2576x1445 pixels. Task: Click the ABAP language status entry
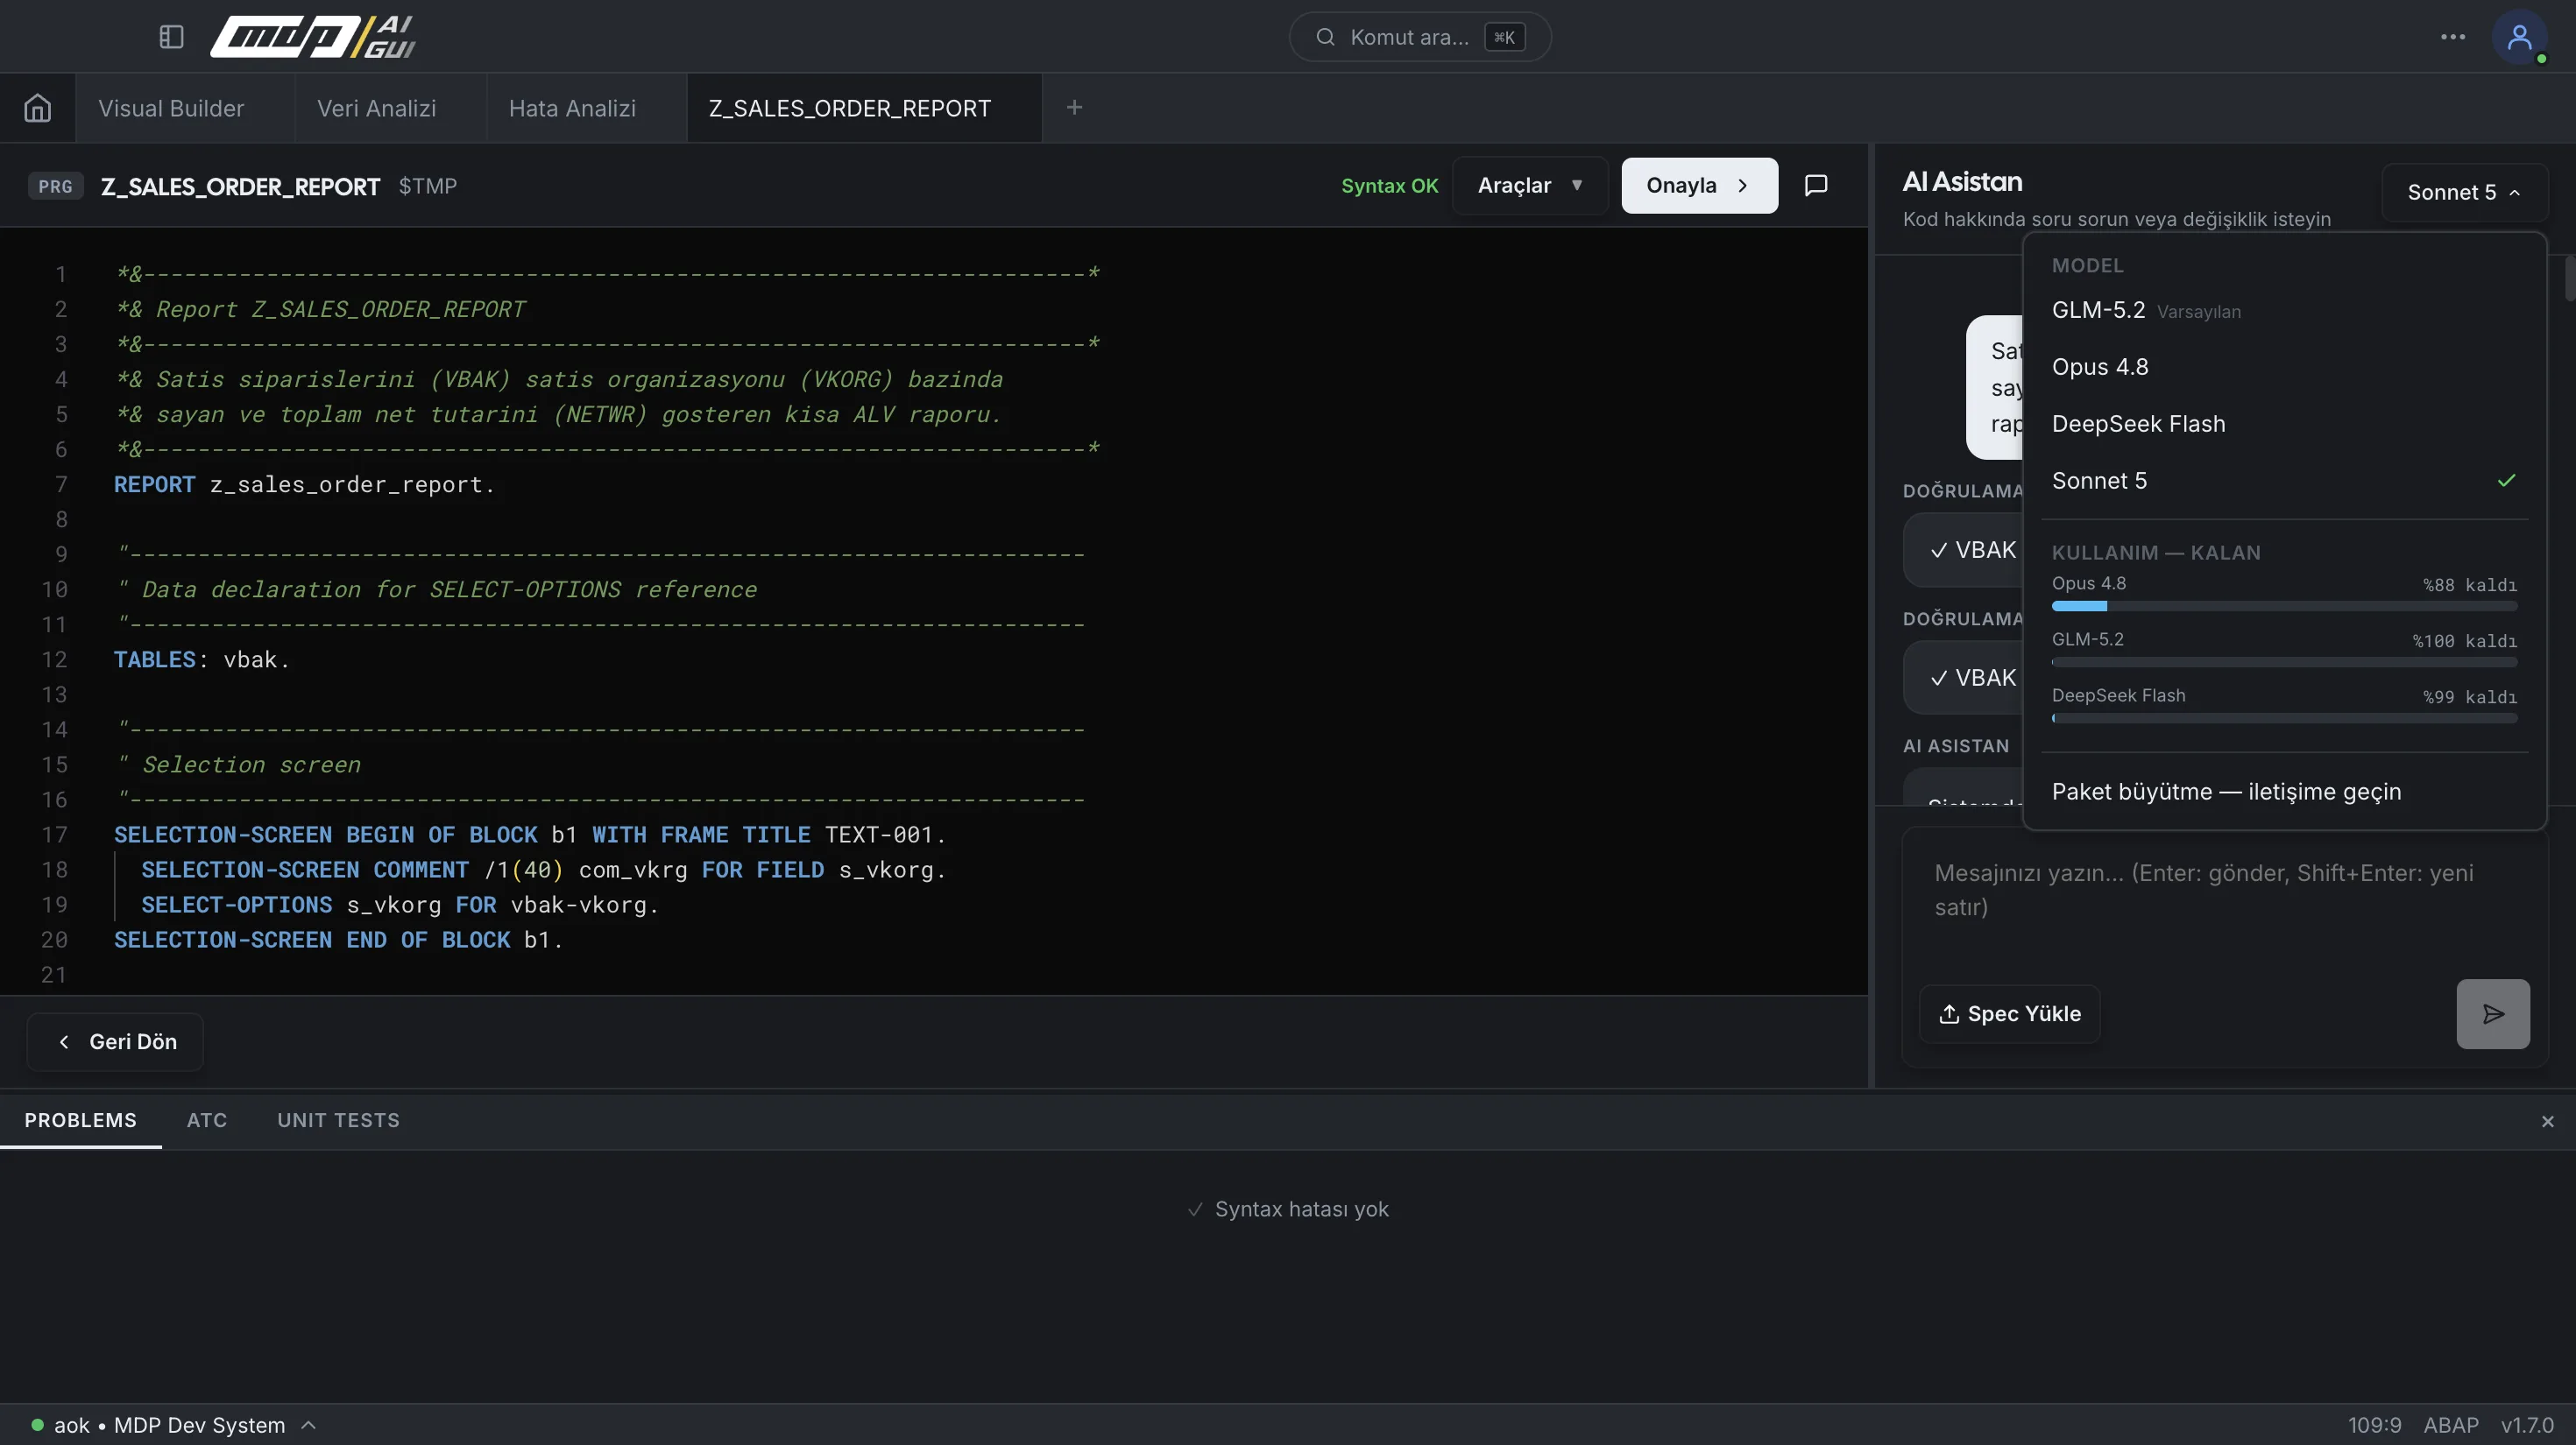(2451, 1425)
